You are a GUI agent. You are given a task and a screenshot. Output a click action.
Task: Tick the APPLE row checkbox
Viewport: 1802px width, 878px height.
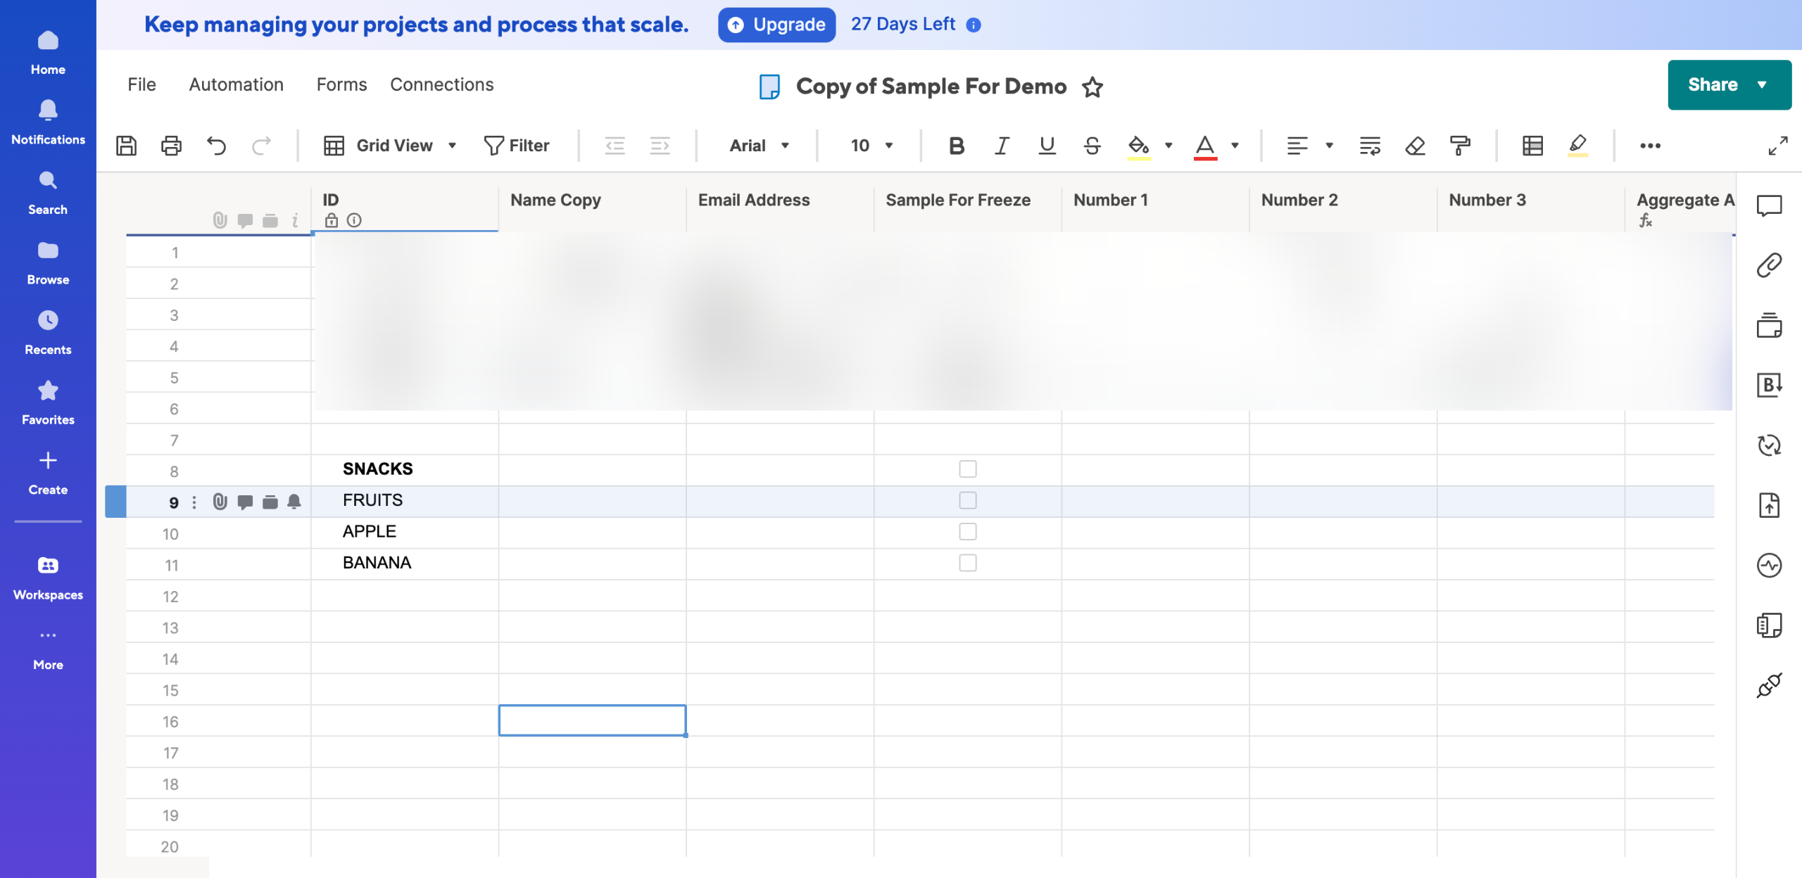(967, 531)
